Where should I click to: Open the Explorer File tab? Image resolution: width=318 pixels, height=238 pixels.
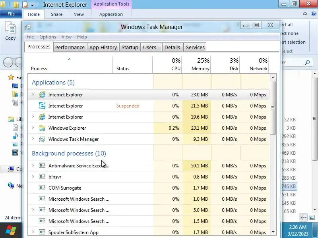pyautogui.click(x=11, y=14)
